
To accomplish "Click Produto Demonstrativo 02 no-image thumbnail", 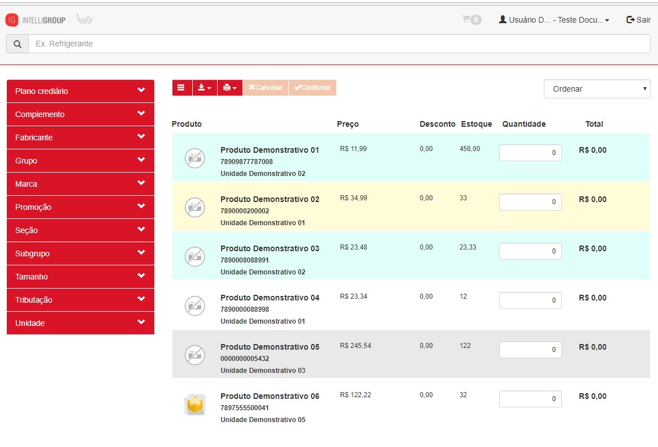I will tap(194, 208).
